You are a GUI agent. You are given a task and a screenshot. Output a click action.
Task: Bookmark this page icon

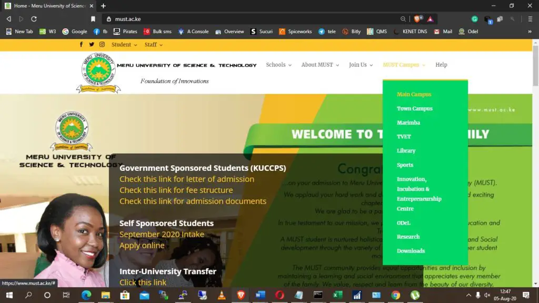tap(93, 19)
